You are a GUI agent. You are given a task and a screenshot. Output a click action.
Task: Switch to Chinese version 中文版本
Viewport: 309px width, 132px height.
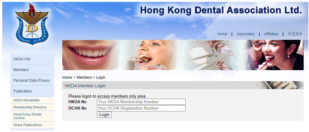tap(295, 34)
